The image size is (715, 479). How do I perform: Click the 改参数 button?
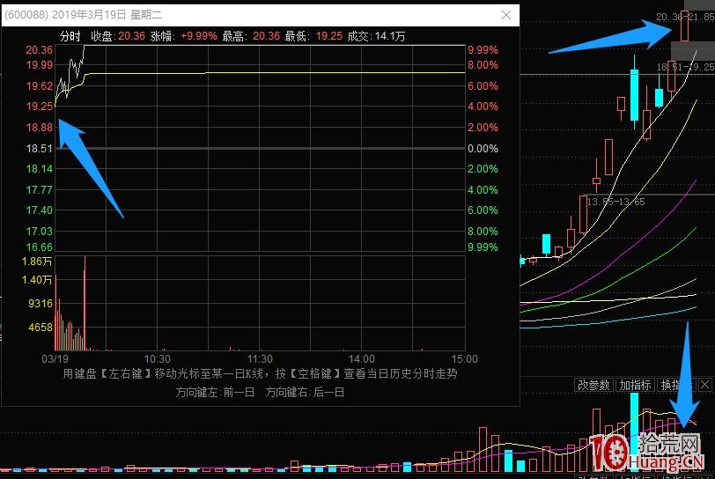pyautogui.click(x=593, y=385)
